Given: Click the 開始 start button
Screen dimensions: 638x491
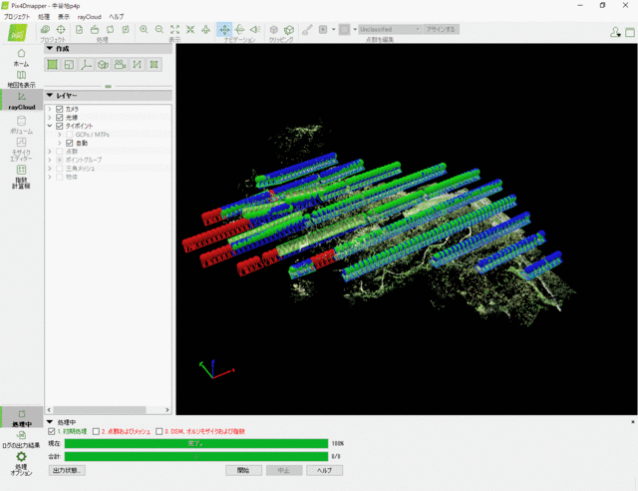Looking at the screenshot, I should tap(243, 470).
